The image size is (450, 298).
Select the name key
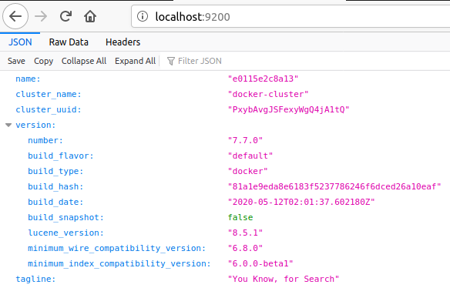tap(28, 79)
